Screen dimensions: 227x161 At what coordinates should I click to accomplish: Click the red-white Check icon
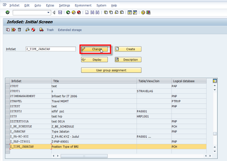click(x=33, y=30)
